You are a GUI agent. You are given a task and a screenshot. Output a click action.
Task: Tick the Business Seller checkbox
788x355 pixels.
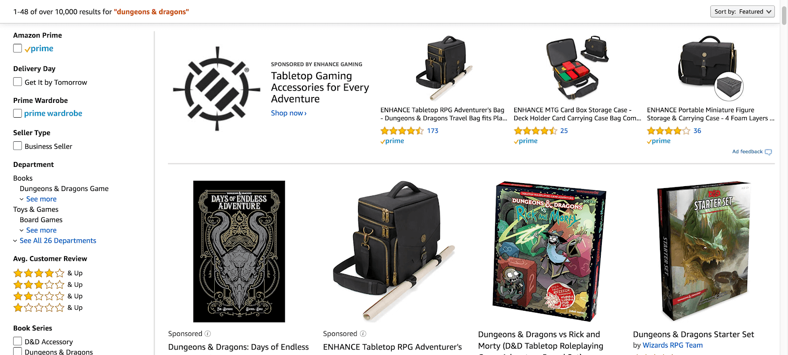(x=18, y=146)
